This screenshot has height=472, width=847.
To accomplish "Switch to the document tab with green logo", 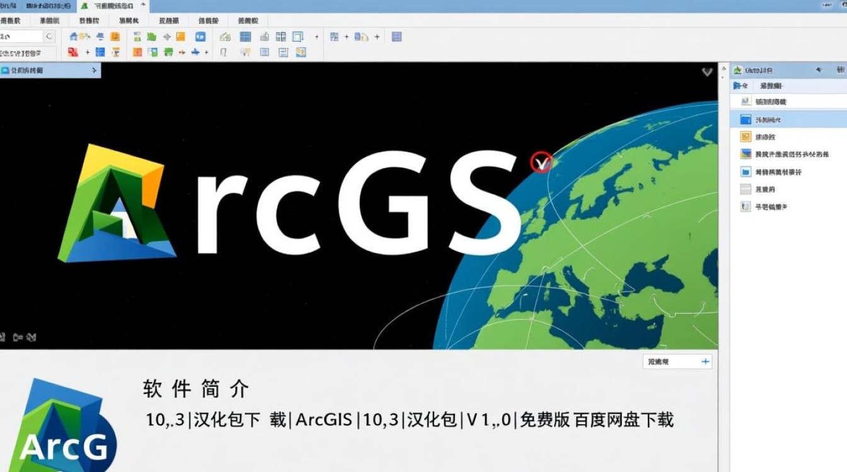I will [x=111, y=6].
